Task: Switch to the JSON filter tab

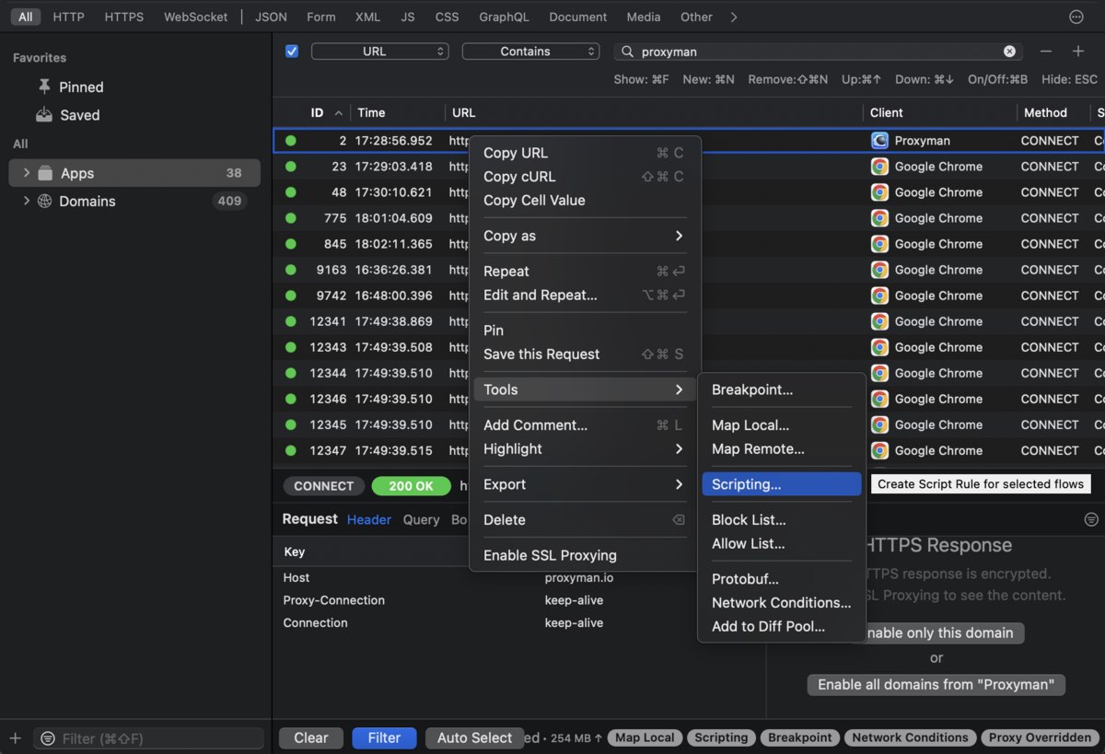Action: [x=271, y=17]
